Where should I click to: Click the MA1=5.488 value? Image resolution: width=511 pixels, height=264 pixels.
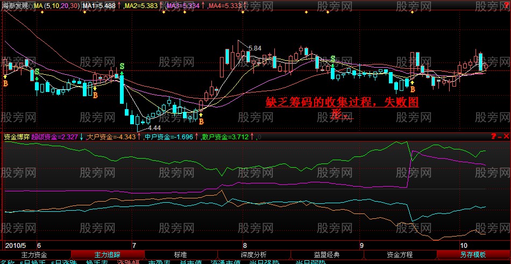click(99, 5)
